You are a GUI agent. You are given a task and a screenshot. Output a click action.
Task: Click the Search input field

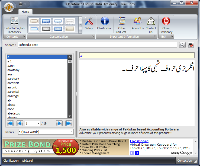tap(98, 45)
